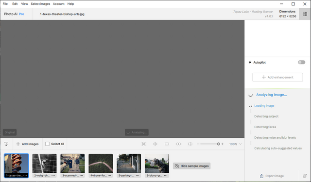Toggle the Autopilot switch
This screenshot has width=311, height=182.
(x=301, y=63)
